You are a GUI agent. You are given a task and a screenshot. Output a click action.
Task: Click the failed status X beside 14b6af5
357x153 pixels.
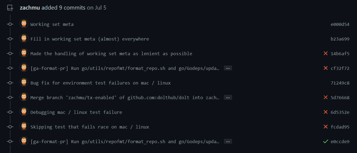[325, 54]
